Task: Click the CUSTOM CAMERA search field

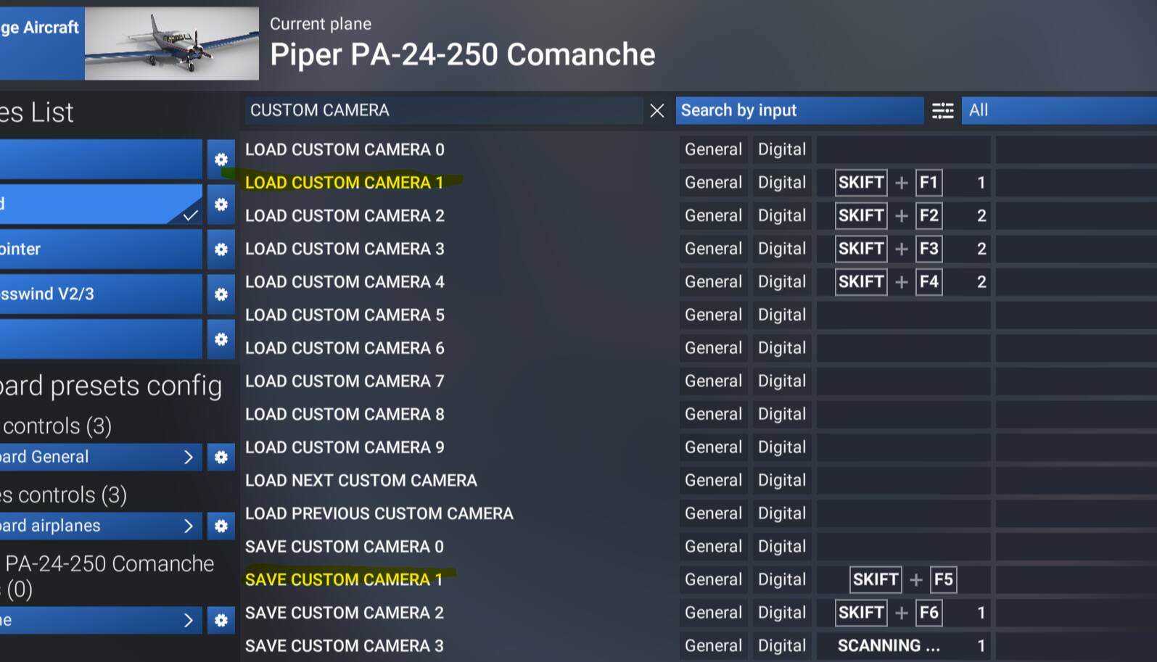Action: click(x=443, y=110)
